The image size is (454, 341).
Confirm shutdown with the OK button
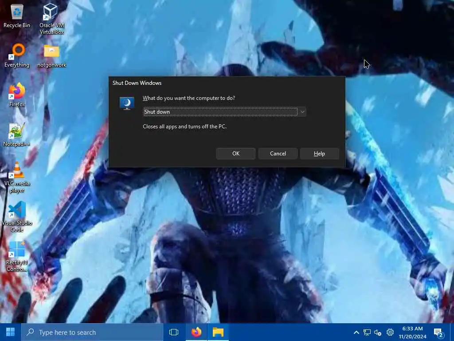point(236,153)
